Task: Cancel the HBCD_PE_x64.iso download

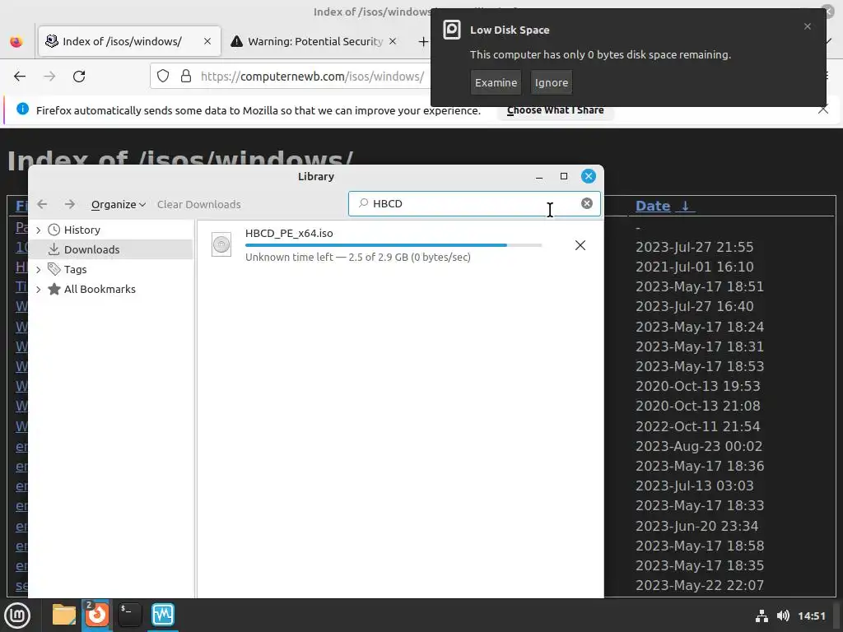Action: pyautogui.click(x=580, y=245)
